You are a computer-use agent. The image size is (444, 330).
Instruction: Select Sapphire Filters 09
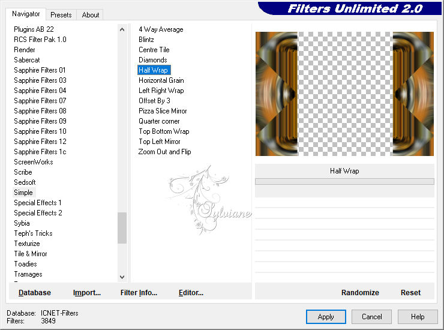[40, 121]
